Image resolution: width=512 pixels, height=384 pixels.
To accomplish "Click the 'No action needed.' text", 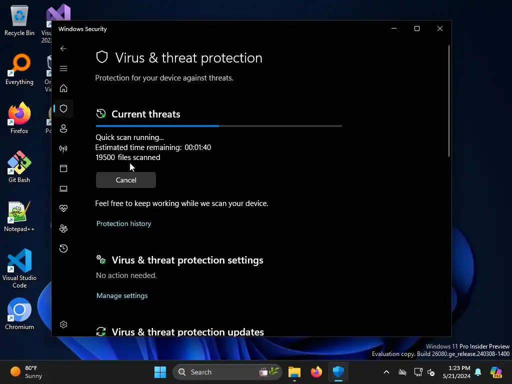I will [x=126, y=275].
